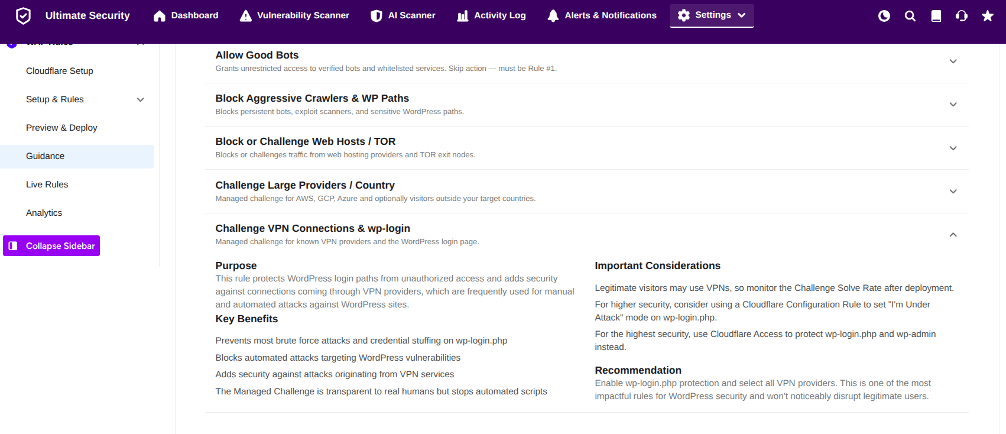Click the Alerts & Notifications bell icon
Image resolution: width=1006 pixels, height=434 pixels.
(553, 16)
